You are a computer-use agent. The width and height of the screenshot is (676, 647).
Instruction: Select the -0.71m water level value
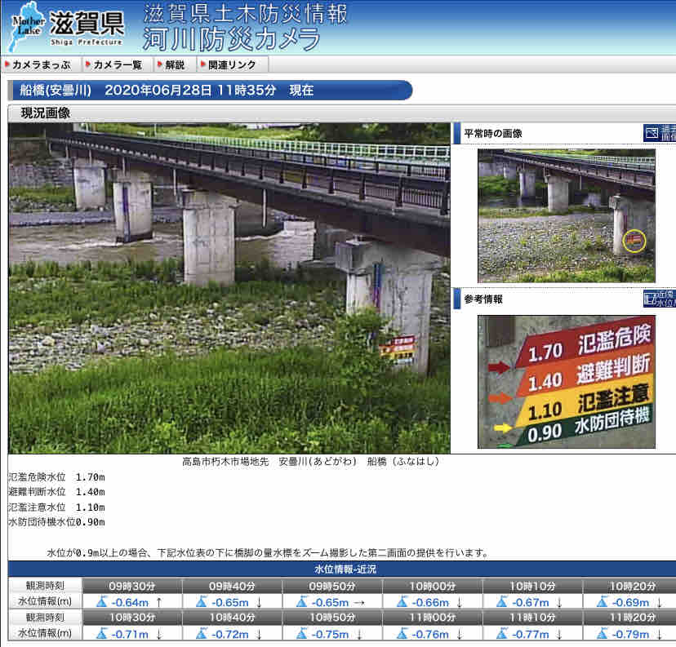pyautogui.click(x=130, y=634)
